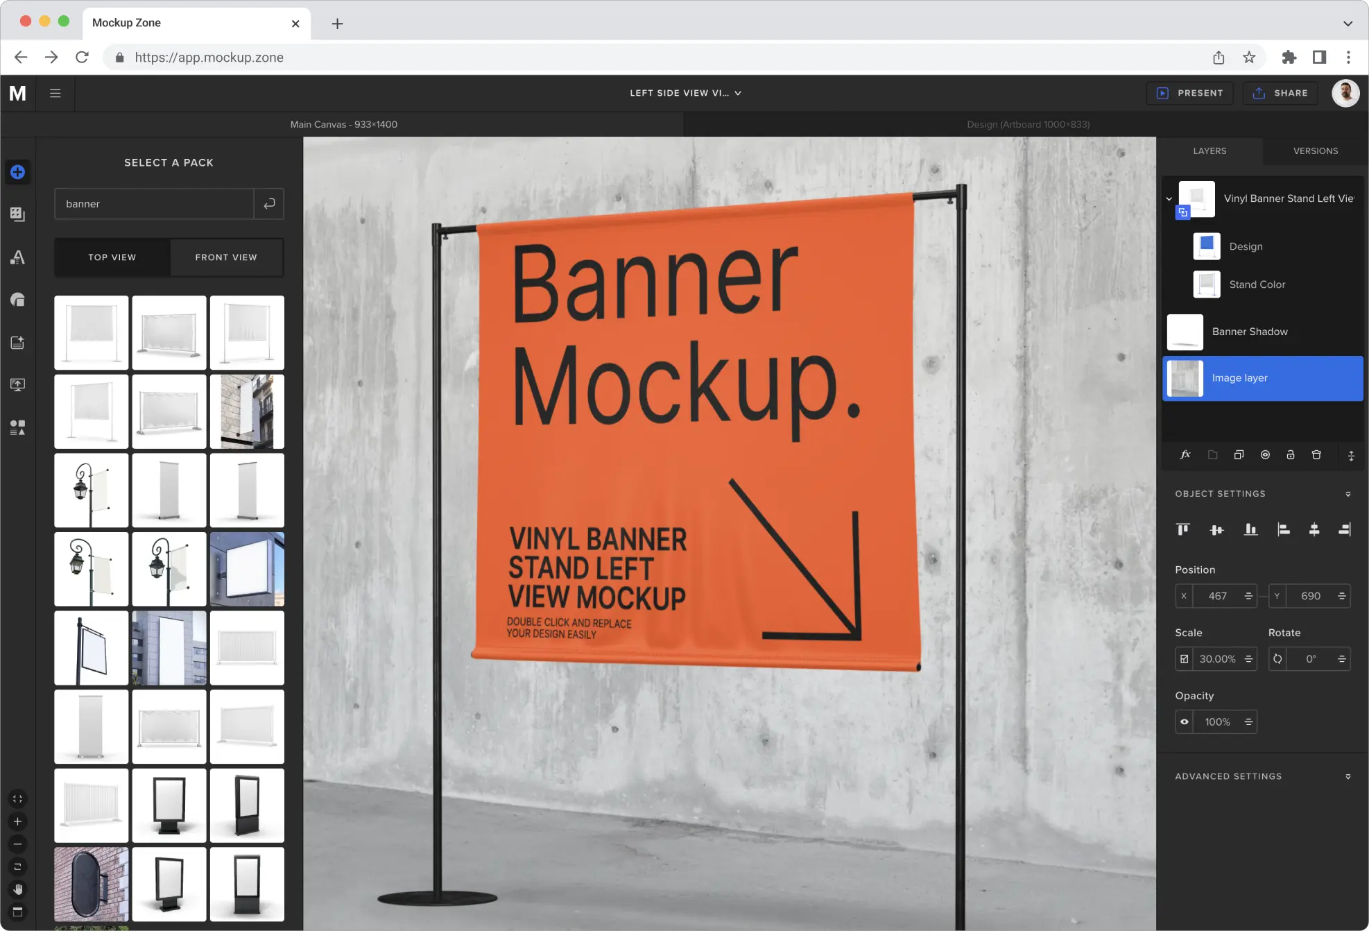Delete the Image layer with the trash icon

tap(1316, 455)
